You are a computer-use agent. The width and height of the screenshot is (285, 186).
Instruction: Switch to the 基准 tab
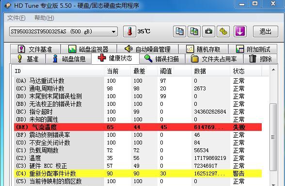pos(28,58)
